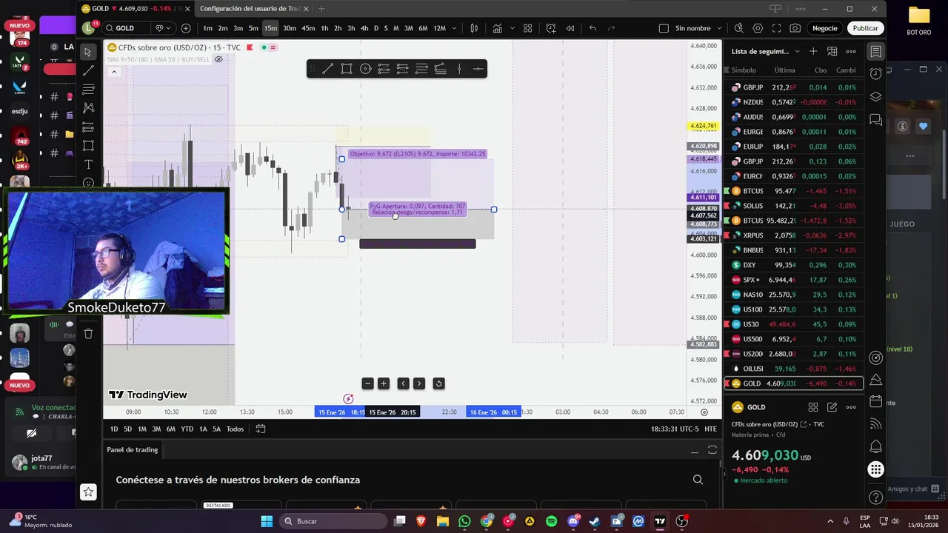948x533 pixels.
Task: Switch to the 12M timeframe
Action: [x=439, y=28]
